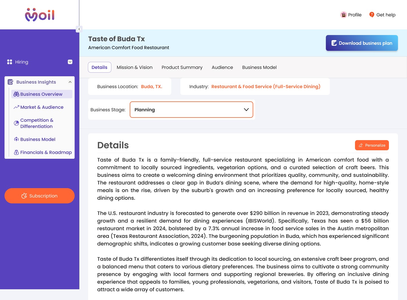Switch to the Mission & Vision tab
Viewport: 407px width, 300px height.
pos(135,67)
